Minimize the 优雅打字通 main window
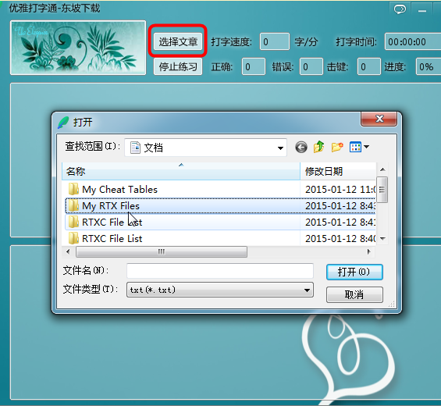This screenshot has height=406, width=441. coord(421,10)
